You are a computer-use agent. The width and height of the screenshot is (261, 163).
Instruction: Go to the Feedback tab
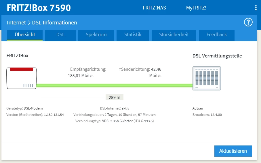coord(217,35)
